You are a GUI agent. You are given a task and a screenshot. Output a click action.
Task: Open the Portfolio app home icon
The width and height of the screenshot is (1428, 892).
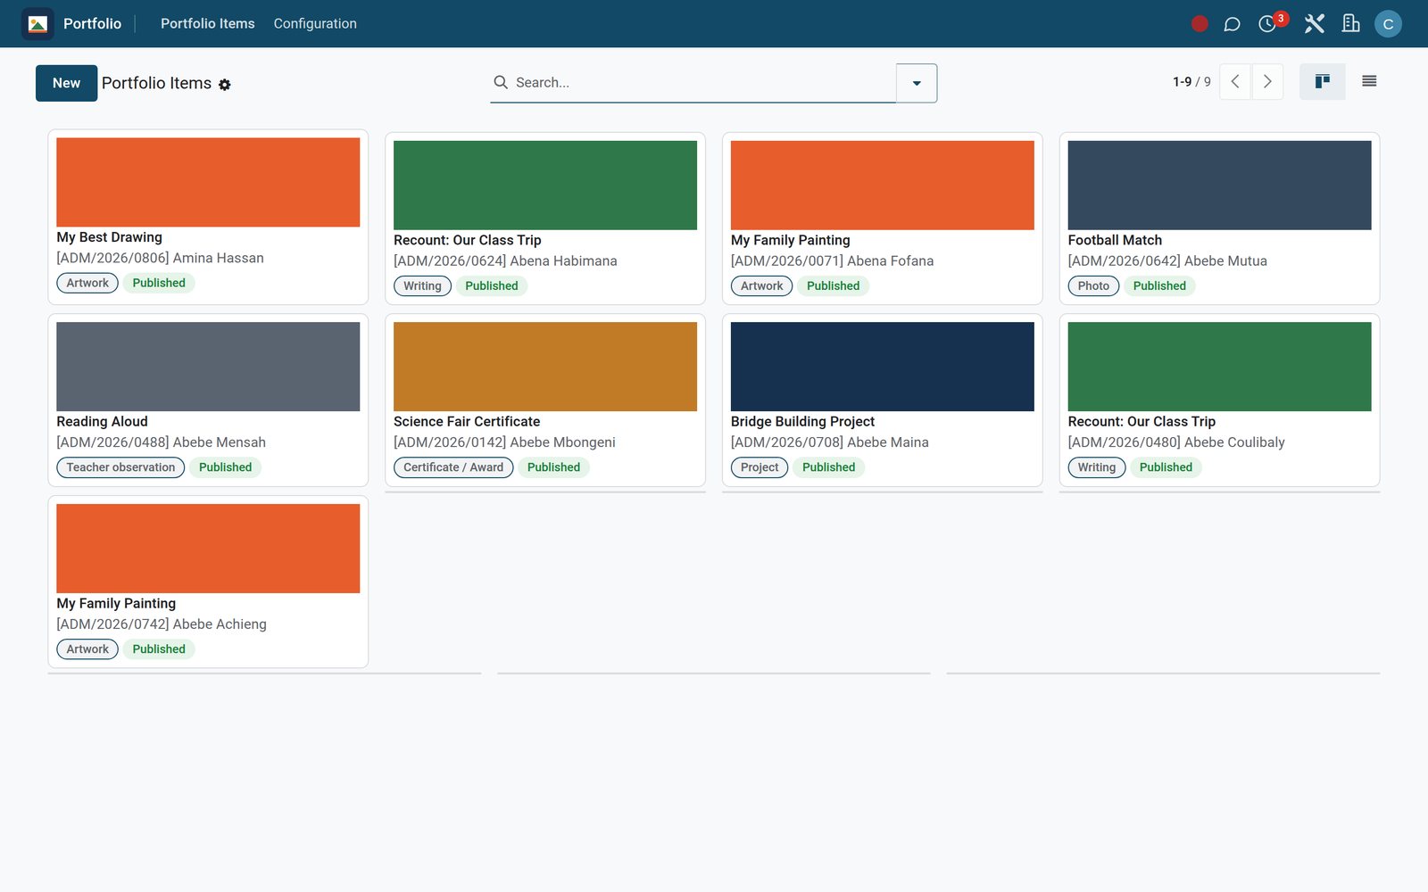(37, 24)
